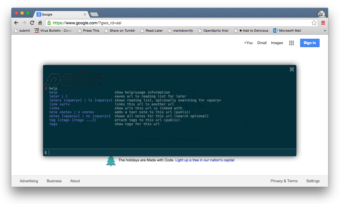Close the terminal overlay with the X
The image size is (340, 204).
[x=292, y=69]
